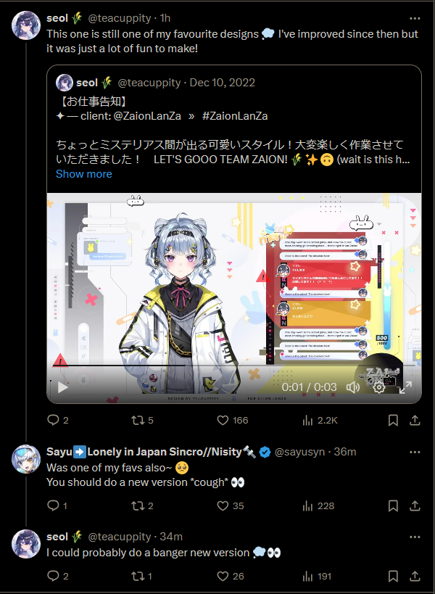
Task: Toggle fullscreen on the video player
Action: click(x=405, y=387)
